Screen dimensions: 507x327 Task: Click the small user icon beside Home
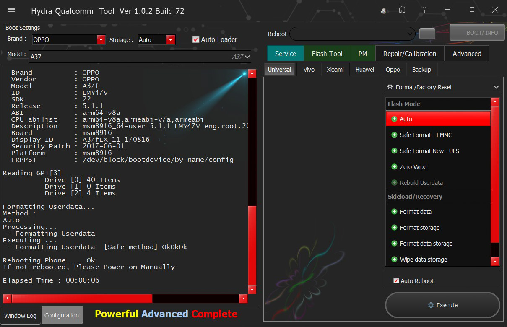383,11
